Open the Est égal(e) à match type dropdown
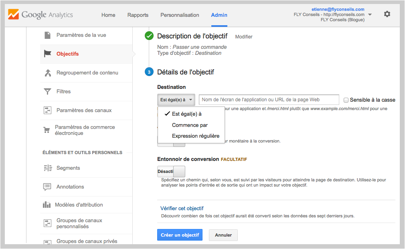The height and width of the screenshot is (249, 405). [176, 100]
